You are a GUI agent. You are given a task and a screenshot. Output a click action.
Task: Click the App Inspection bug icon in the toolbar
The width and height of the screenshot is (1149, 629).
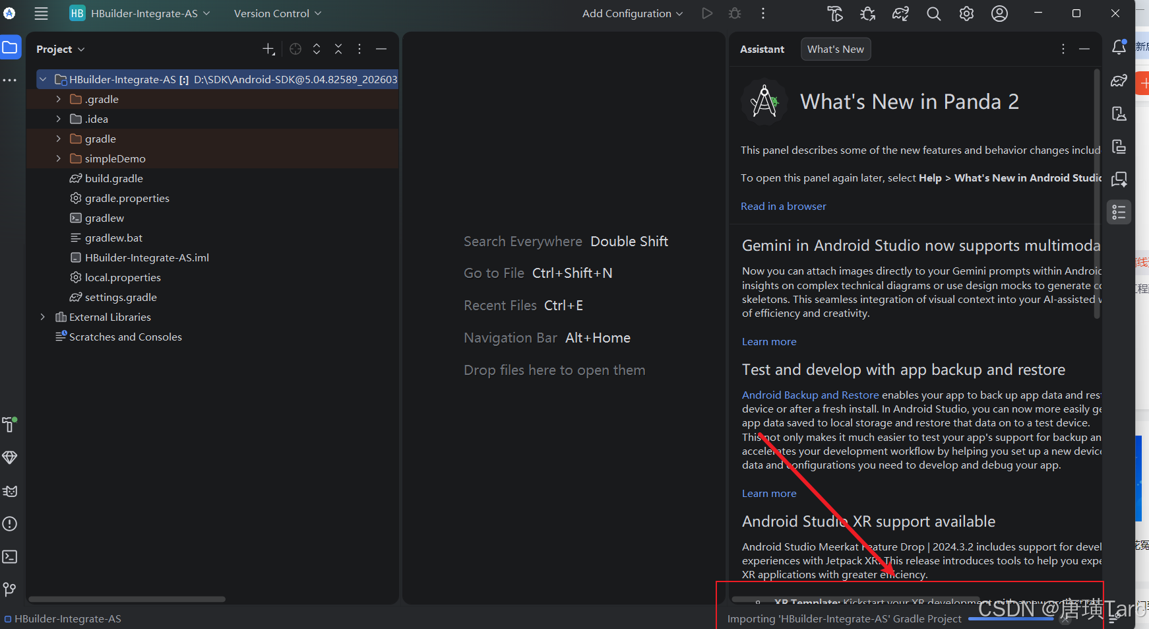click(868, 13)
